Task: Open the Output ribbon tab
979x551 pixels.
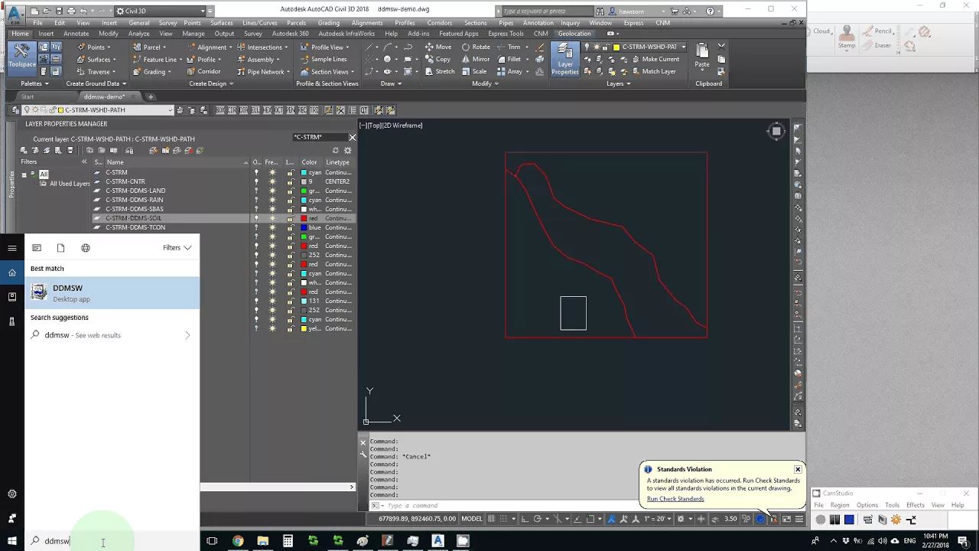Action: point(224,34)
